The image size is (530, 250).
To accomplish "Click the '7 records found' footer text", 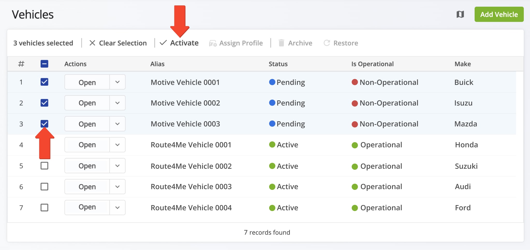I will 267,232.
